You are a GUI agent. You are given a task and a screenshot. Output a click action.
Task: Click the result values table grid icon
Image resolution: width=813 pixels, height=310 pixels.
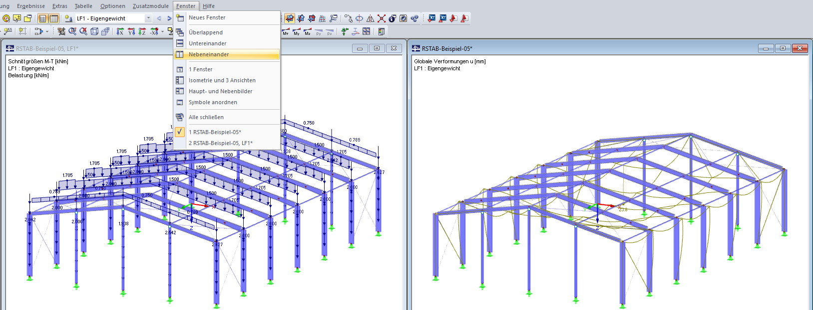point(367,31)
